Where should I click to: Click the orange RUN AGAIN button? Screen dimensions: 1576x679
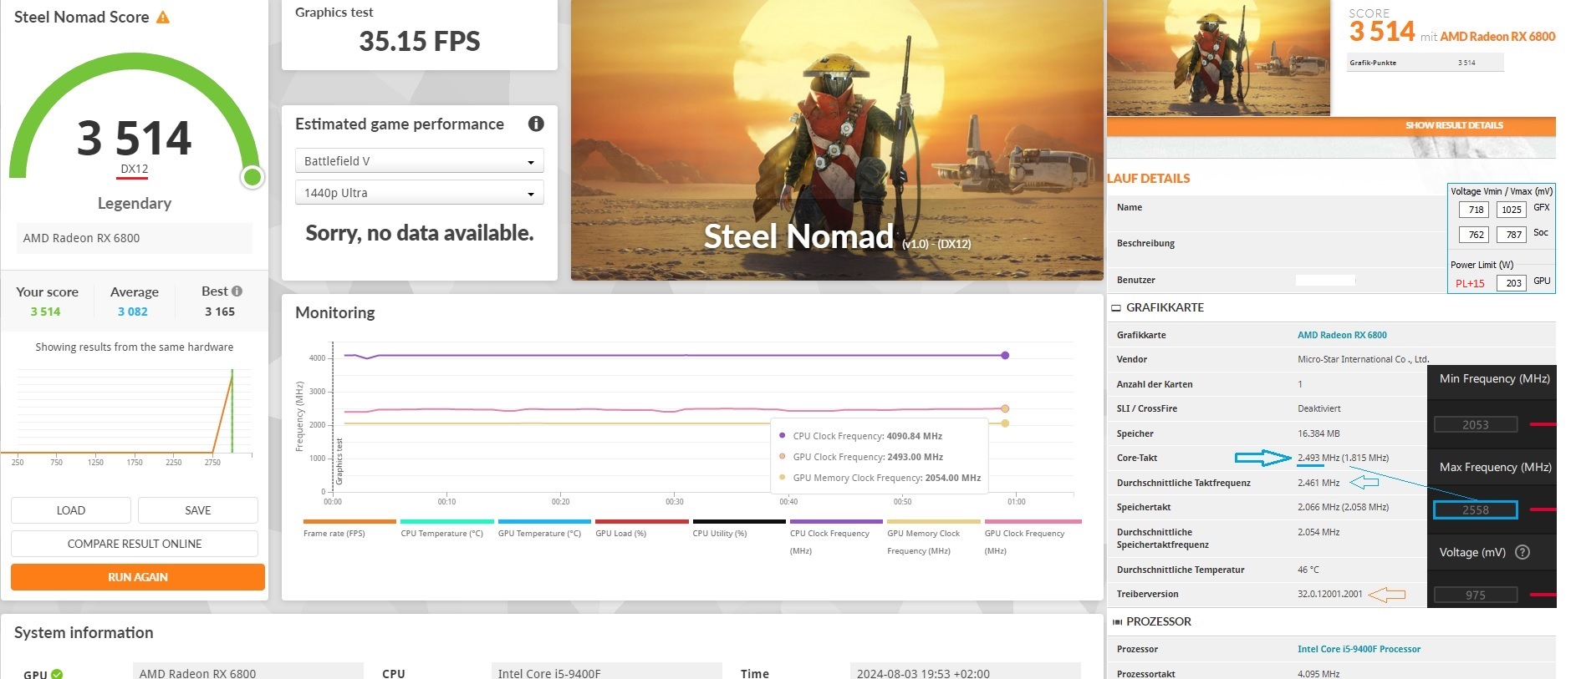point(138,577)
